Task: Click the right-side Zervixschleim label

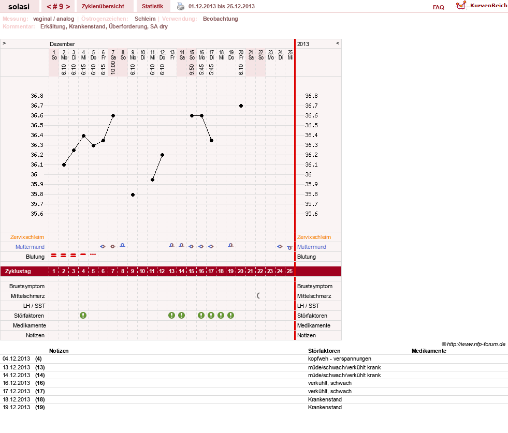Action: [x=314, y=237]
